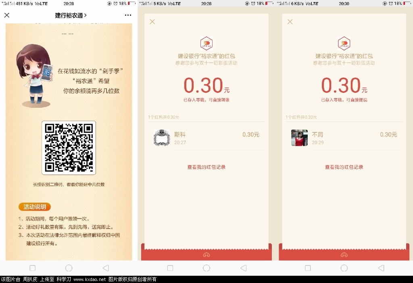Tap the back triangle under the 建行裕农通 page

click(x=106, y=268)
